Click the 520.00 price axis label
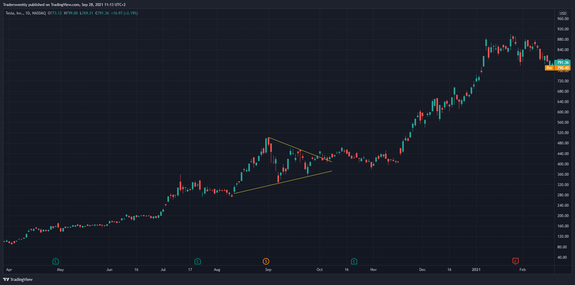575x285 pixels. click(563, 133)
